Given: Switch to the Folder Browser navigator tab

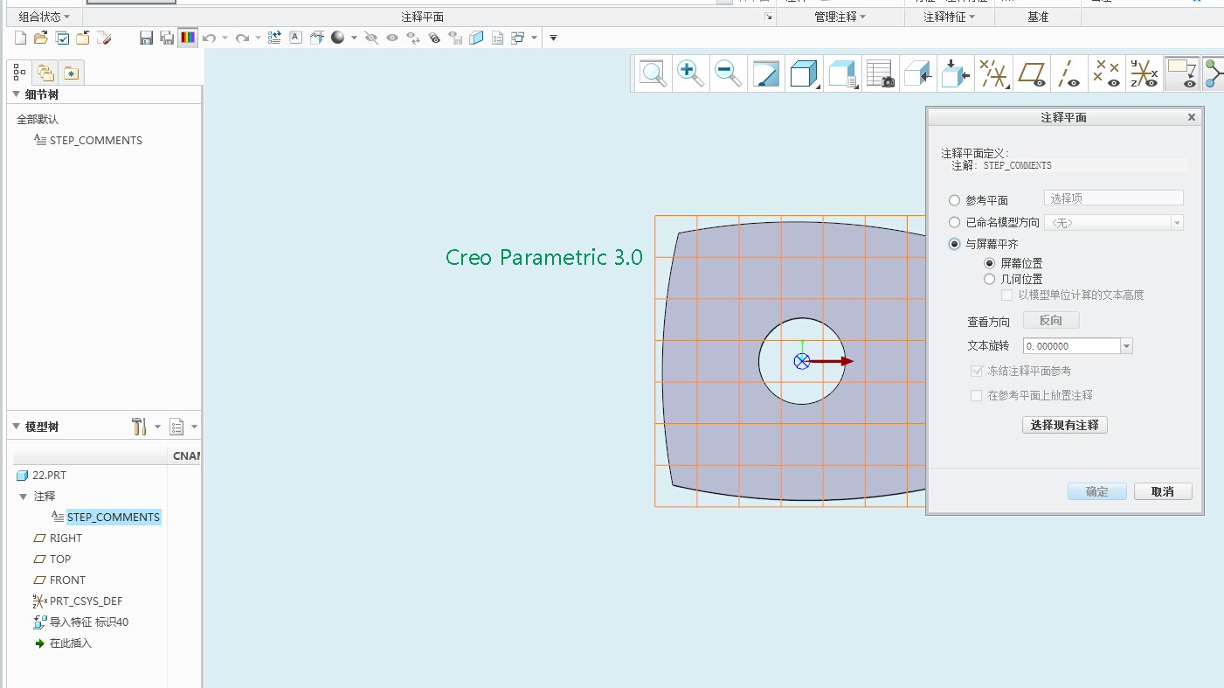Looking at the screenshot, I should (x=45, y=73).
